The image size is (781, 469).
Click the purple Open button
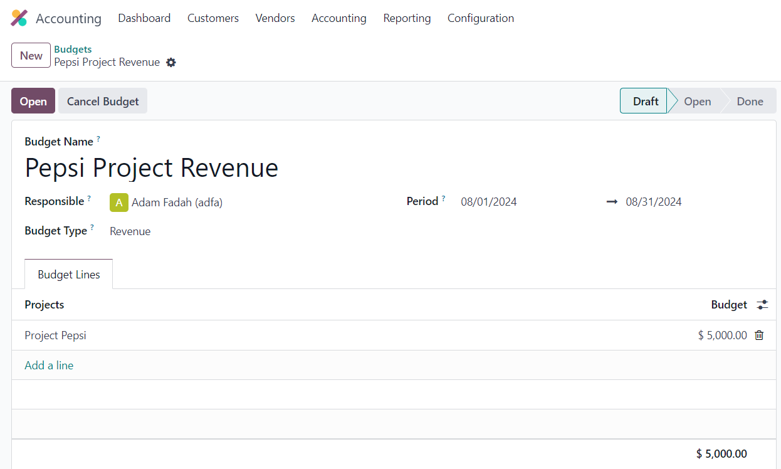pyautogui.click(x=33, y=101)
